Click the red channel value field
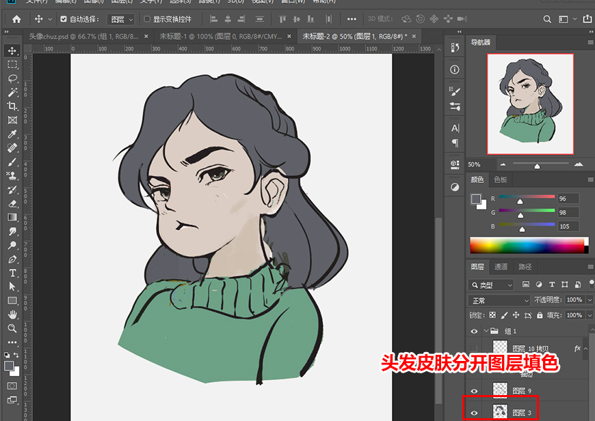Viewport: 595px width, 421px height. tap(568, 199)
